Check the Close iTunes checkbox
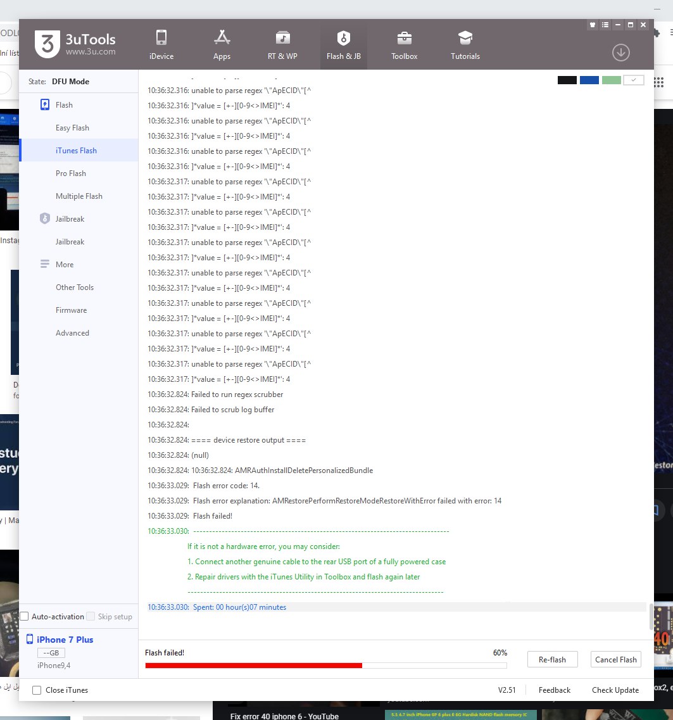Image resolution: width=673 pixels, height=720 pixels. coord(37,690)
